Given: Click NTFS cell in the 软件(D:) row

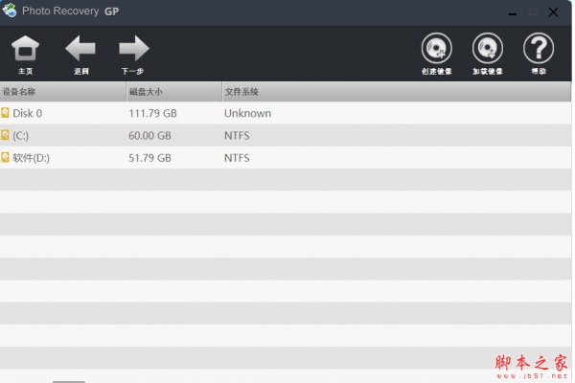Looking at the screenshot, I should pos(237,158).
